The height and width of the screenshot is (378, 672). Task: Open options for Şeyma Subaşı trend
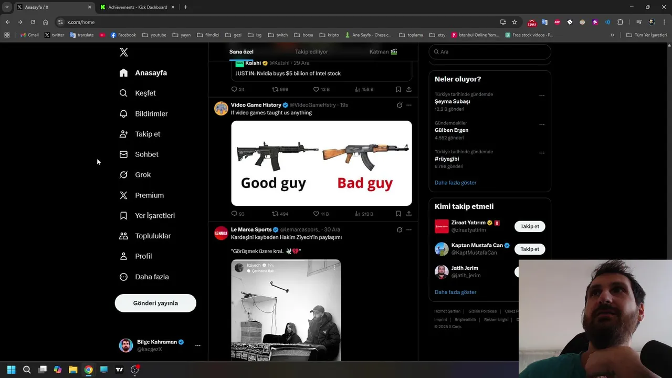click(542, 96)
